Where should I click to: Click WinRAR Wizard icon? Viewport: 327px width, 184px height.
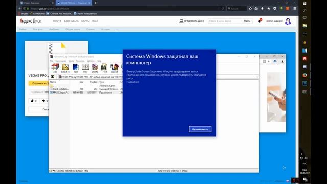coord(114,68)
